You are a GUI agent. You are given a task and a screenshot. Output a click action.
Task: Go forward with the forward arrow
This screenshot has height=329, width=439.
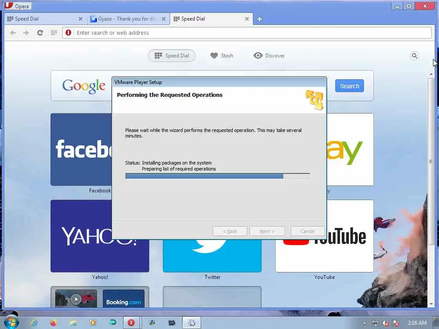(26, 33)
